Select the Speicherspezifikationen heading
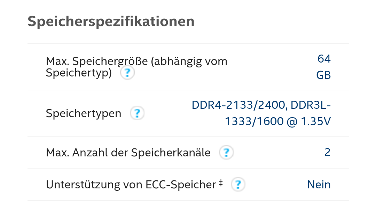Viewport: 376px width, 220px height. pos(111,22)
